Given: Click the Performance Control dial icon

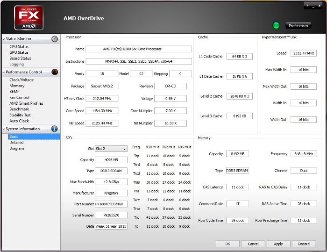Looking at the screenshot, I should point(55,72).
